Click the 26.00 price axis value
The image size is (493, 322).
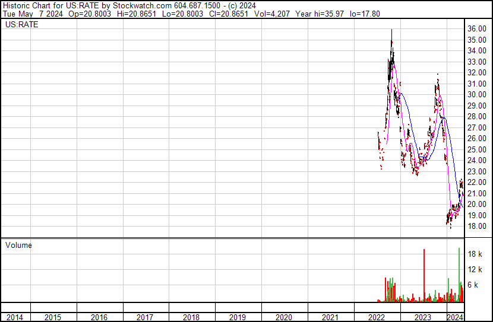[x=477, y=138]
